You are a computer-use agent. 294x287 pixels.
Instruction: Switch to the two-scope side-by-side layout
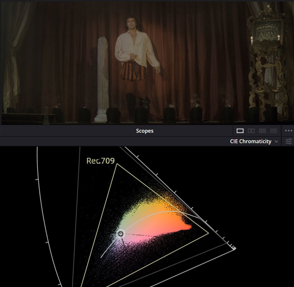251,131
